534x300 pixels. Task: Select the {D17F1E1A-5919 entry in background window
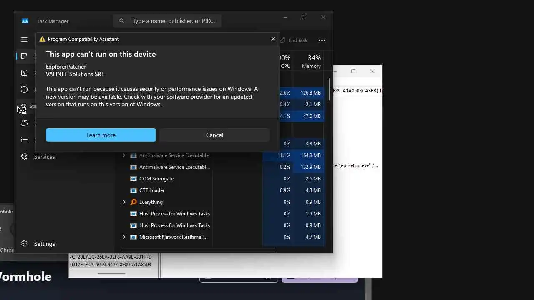(111, 265)
